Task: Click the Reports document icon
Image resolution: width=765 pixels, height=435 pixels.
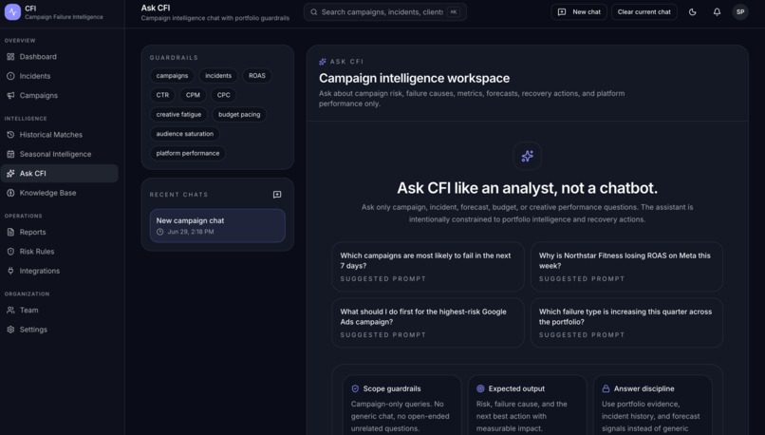Action: (x=10, y=232)
